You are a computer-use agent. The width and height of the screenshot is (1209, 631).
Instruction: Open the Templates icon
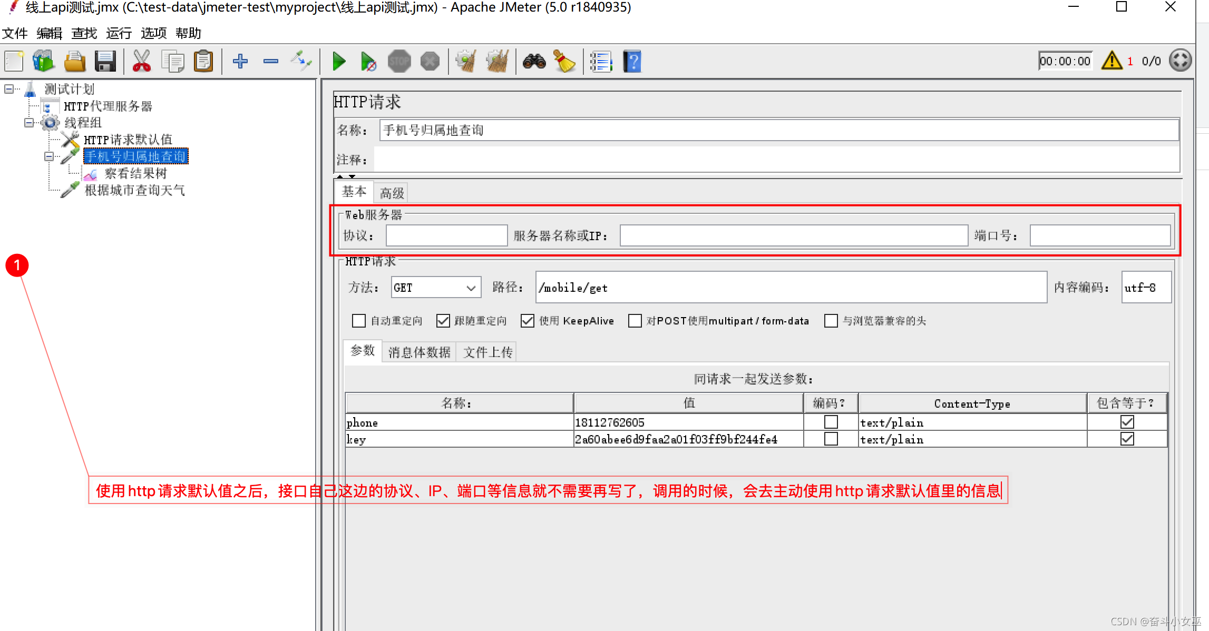tap(44, 61)
